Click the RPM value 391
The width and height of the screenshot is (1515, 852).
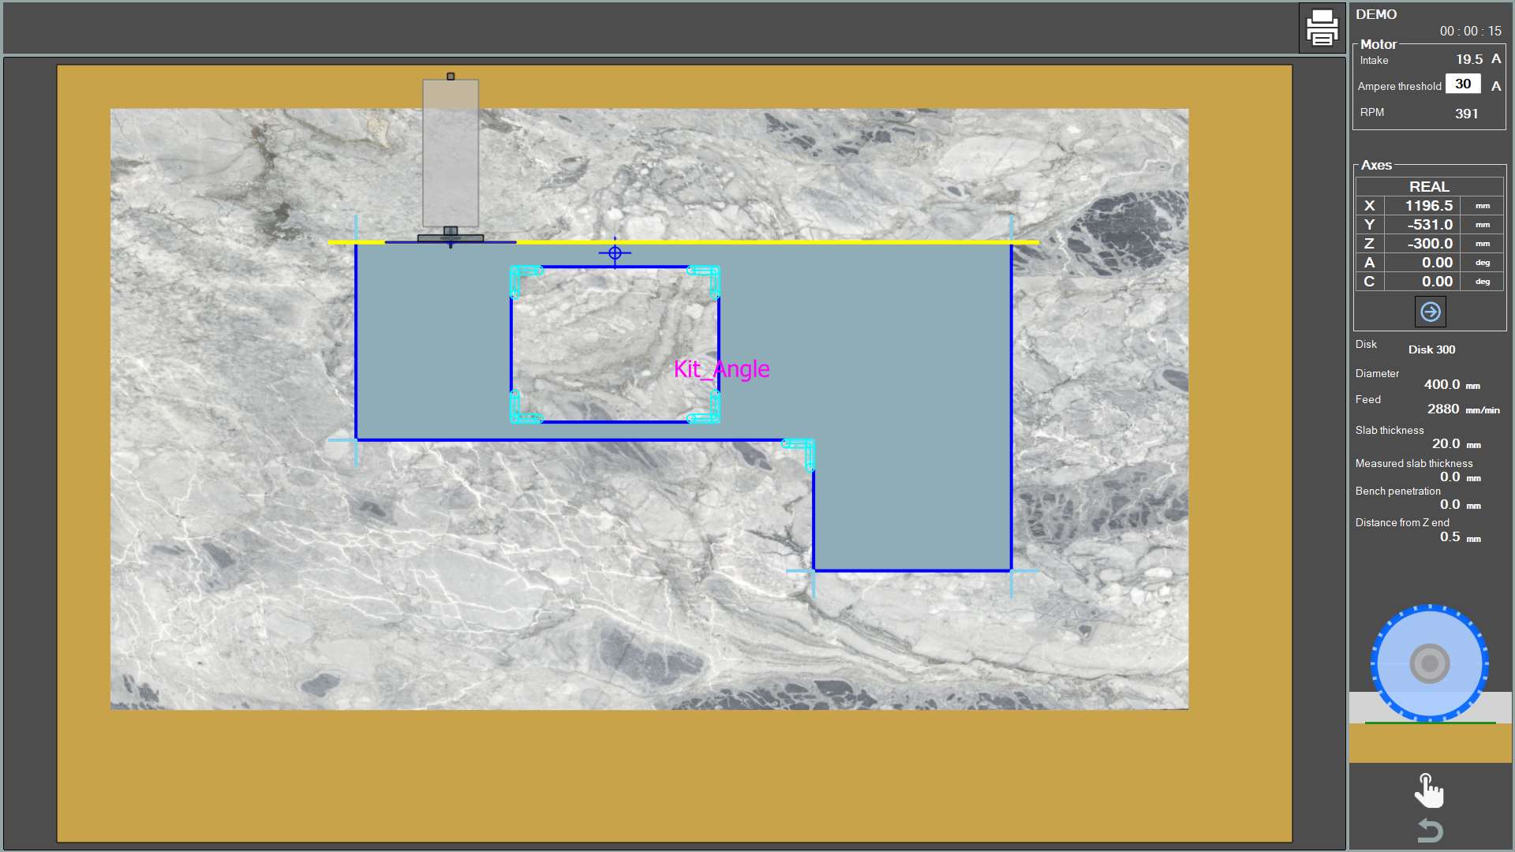pyautogui.click(x=1466, y=114)
